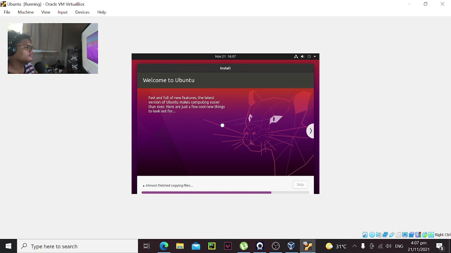Open File Explorer from the taskbar
The height and width of the screenshot is (253, 451).
click(180, 246)
